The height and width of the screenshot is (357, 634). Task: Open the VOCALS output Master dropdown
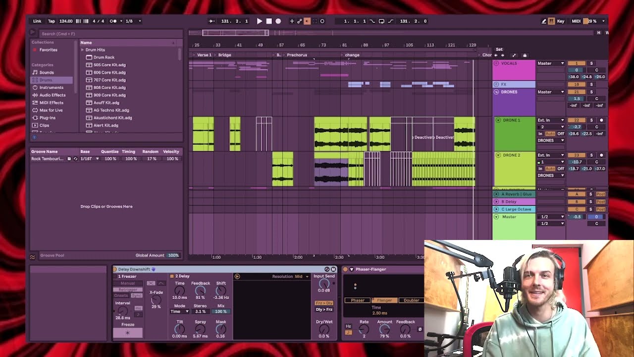coord(551,63)
